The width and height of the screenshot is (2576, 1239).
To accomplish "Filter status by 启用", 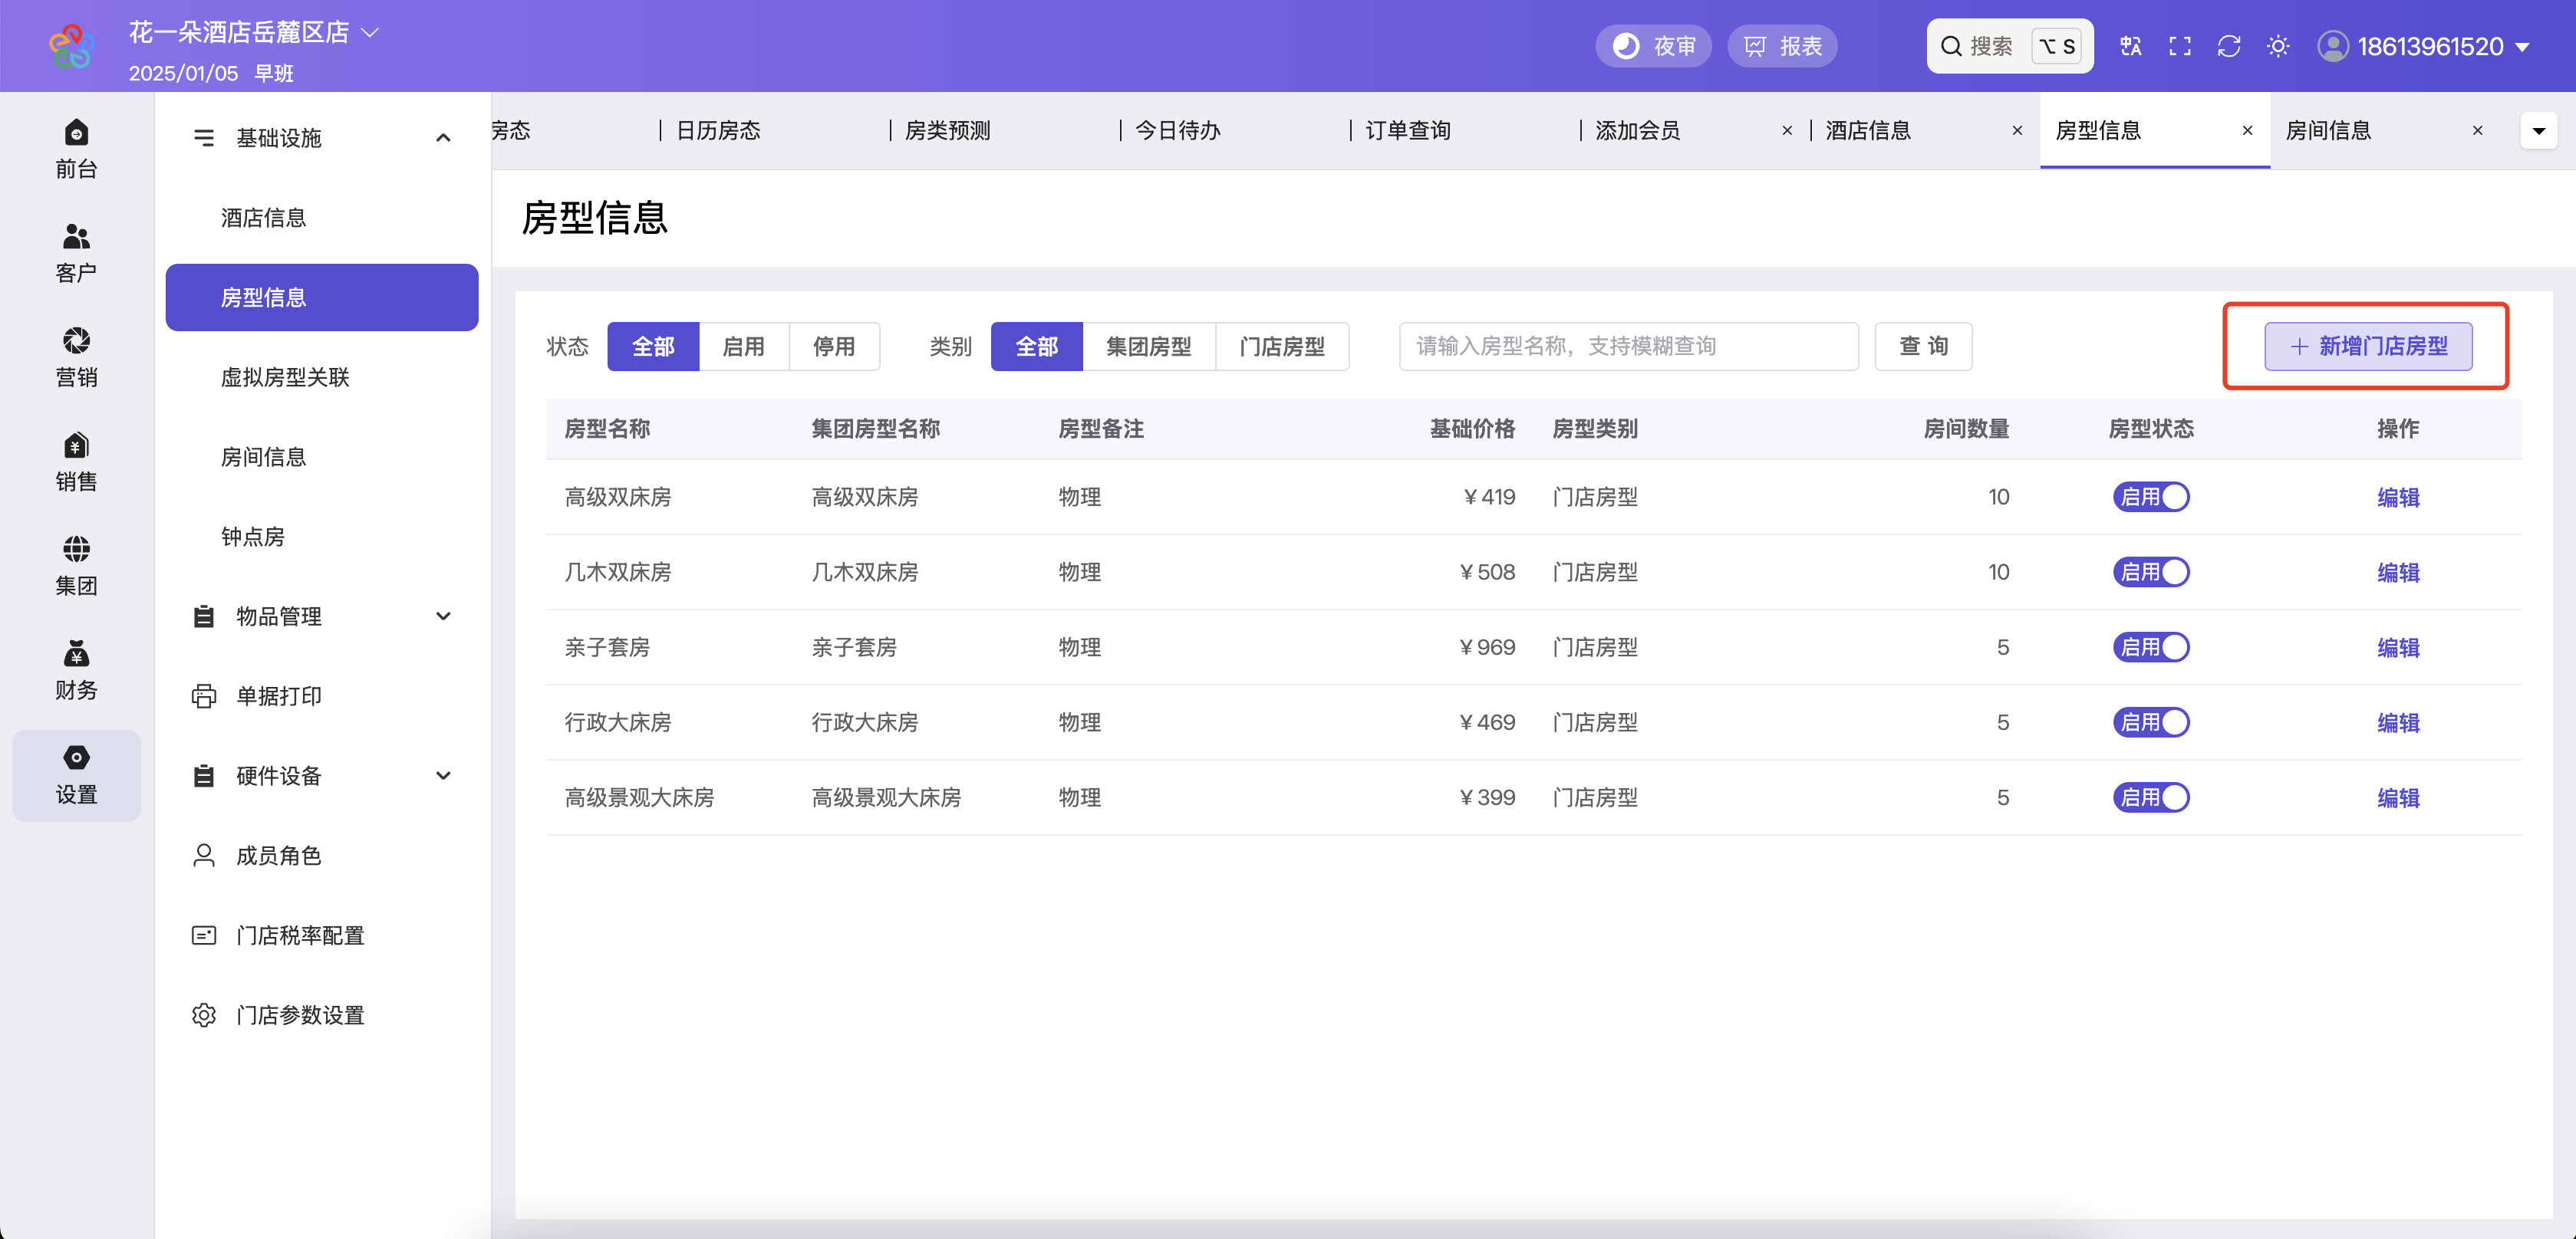I will pyautogui.click(x=743, y=346).
